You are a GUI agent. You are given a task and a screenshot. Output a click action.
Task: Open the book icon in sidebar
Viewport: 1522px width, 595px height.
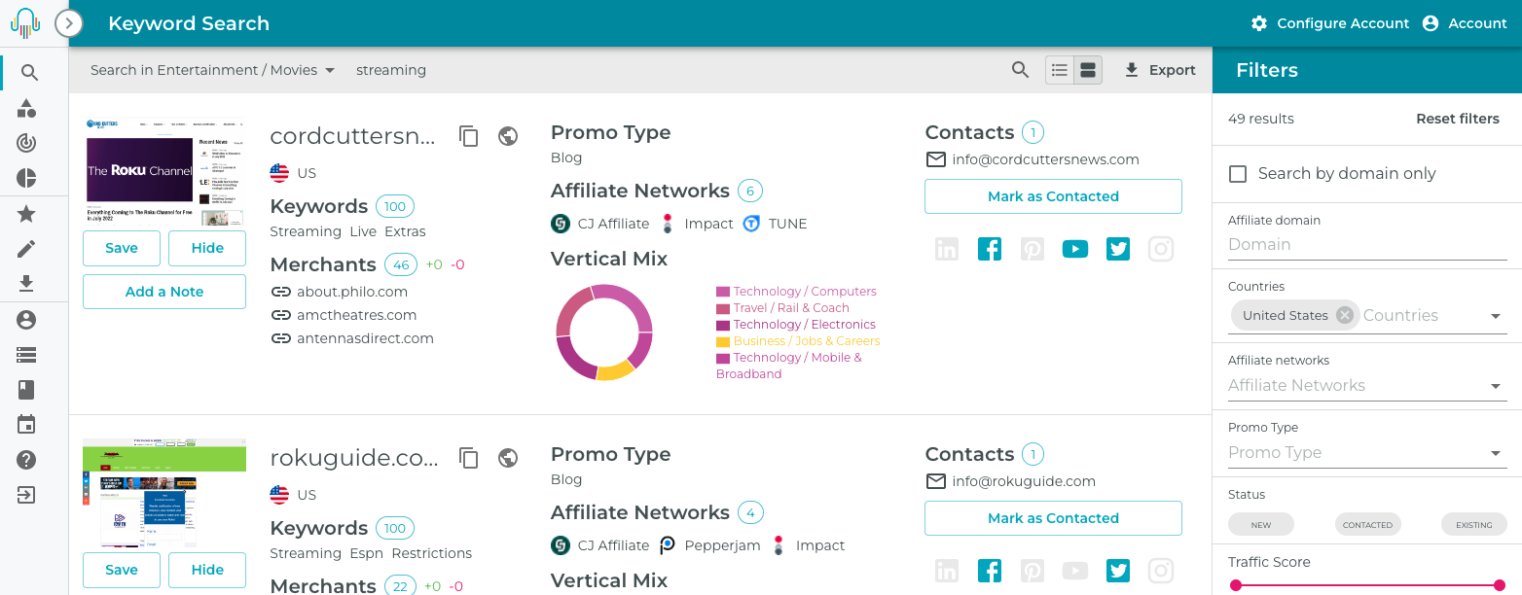(x=26, y=390)
